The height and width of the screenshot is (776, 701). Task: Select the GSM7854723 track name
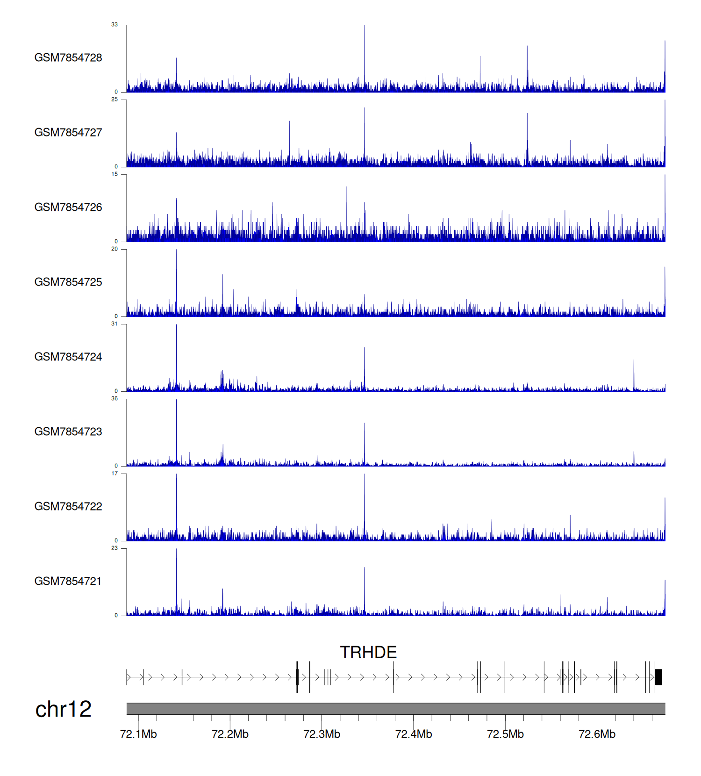pos(68,431)
